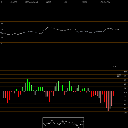The image size is (128, 128).
Task: Click the MR axis label 60
Action: [125, 80]
